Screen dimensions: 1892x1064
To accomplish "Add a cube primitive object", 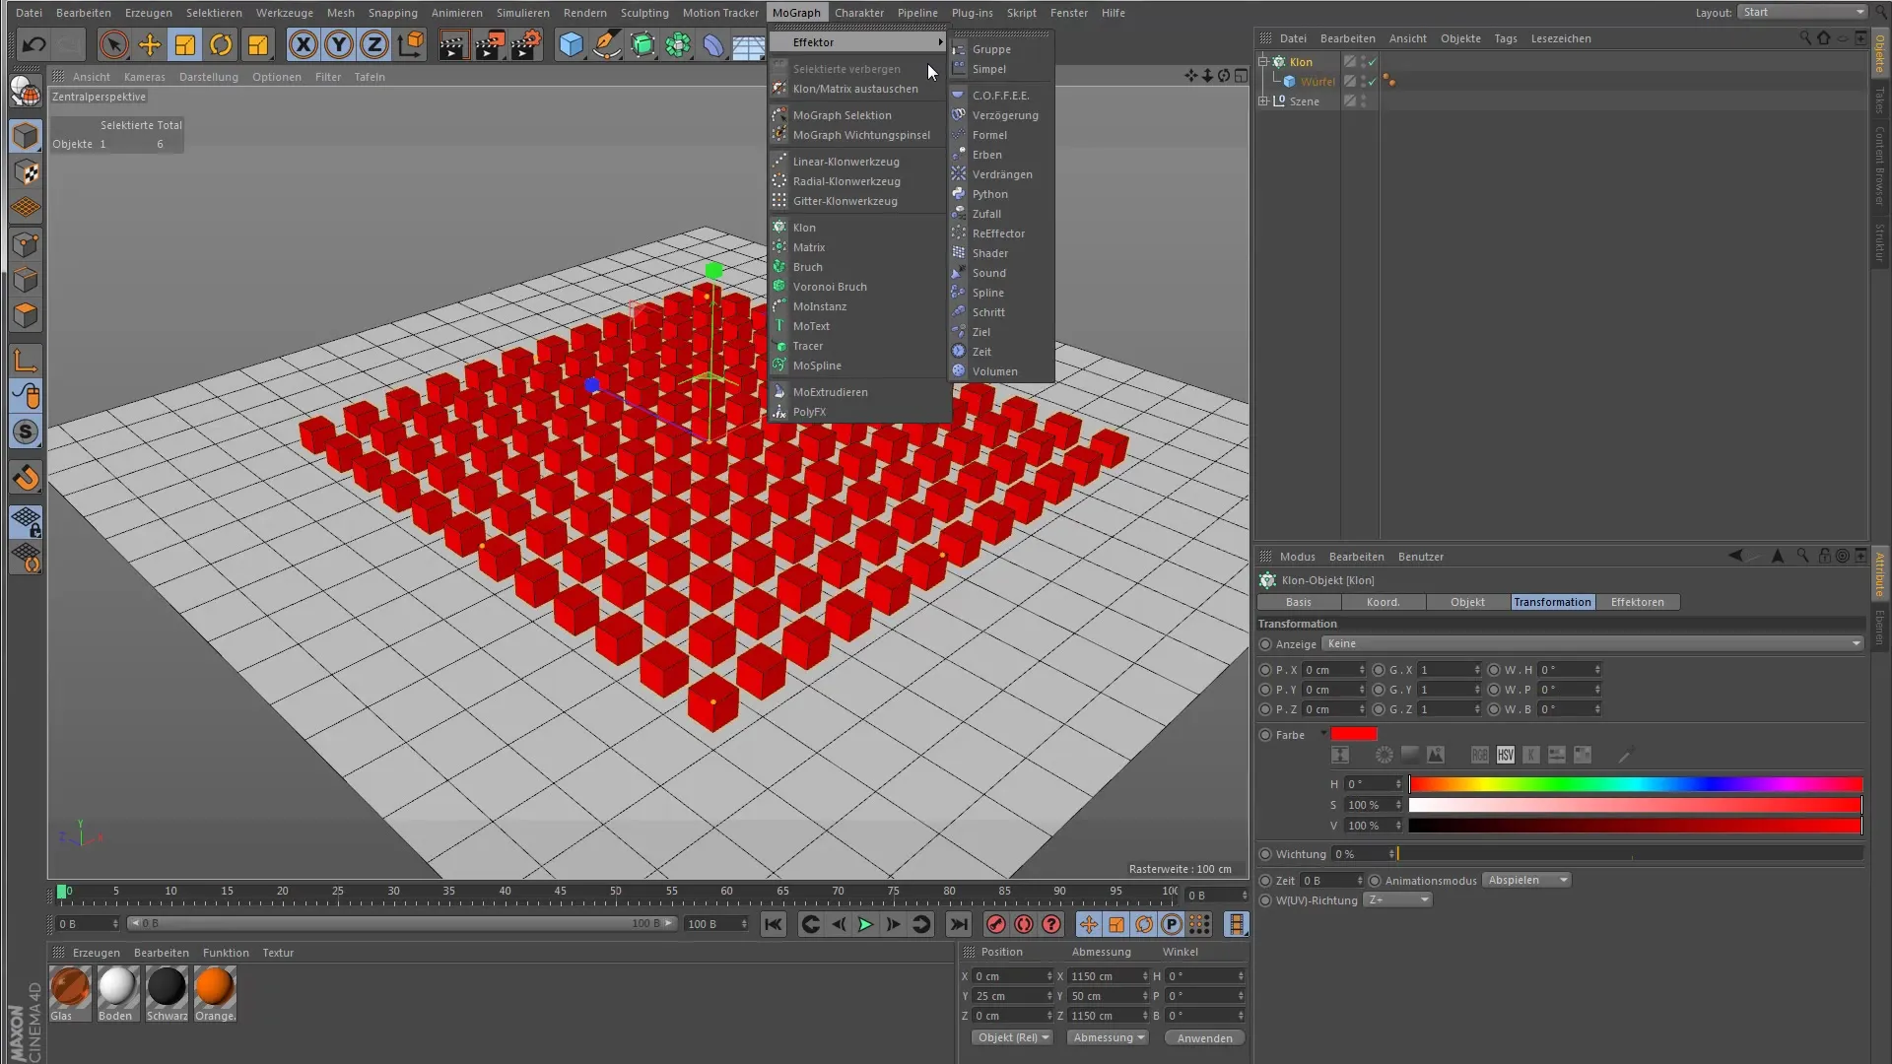I will 571,44.
